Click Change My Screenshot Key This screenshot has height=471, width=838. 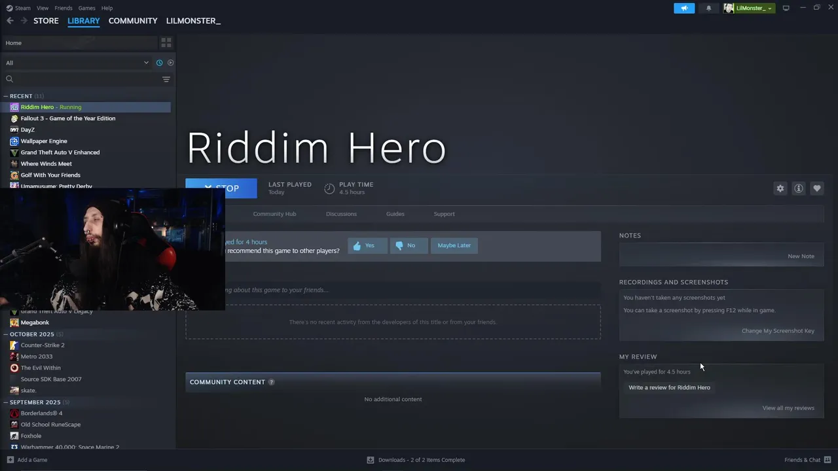tap(778, 331)
